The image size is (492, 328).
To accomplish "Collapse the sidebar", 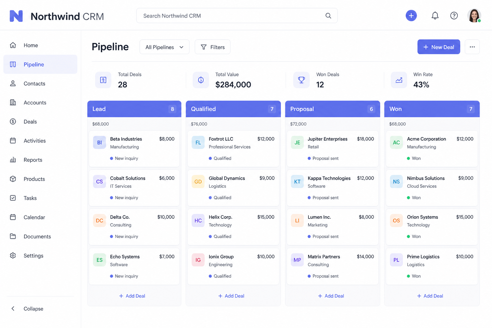I will pos(28,309).
